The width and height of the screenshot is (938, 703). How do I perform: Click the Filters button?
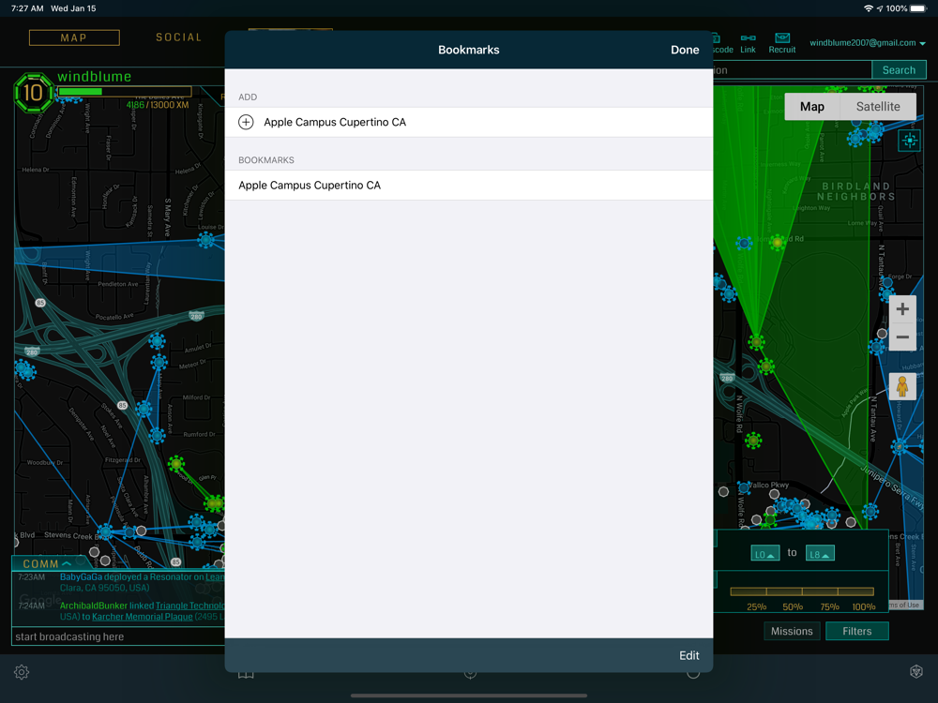pos(856,631)
